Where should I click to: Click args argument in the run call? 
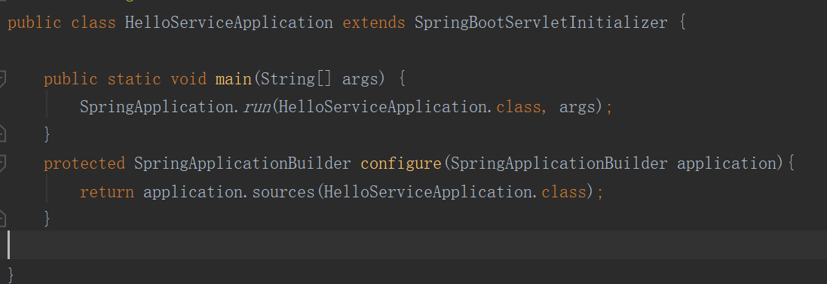577,108
